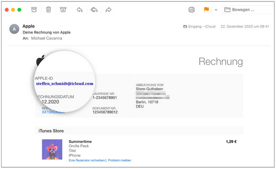The height and width of the screenshot is (169, 276).
Task: Click the Apple logo in the invoice
Action: 41,60
